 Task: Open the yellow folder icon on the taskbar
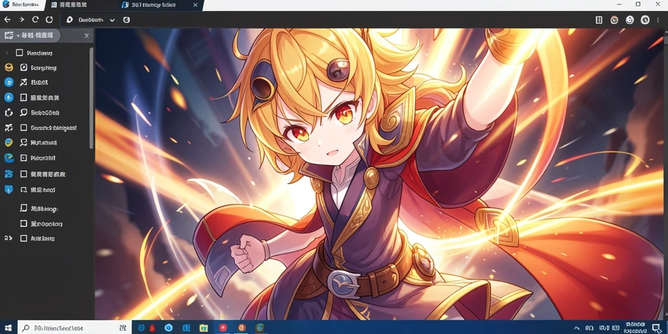[202, 327]
